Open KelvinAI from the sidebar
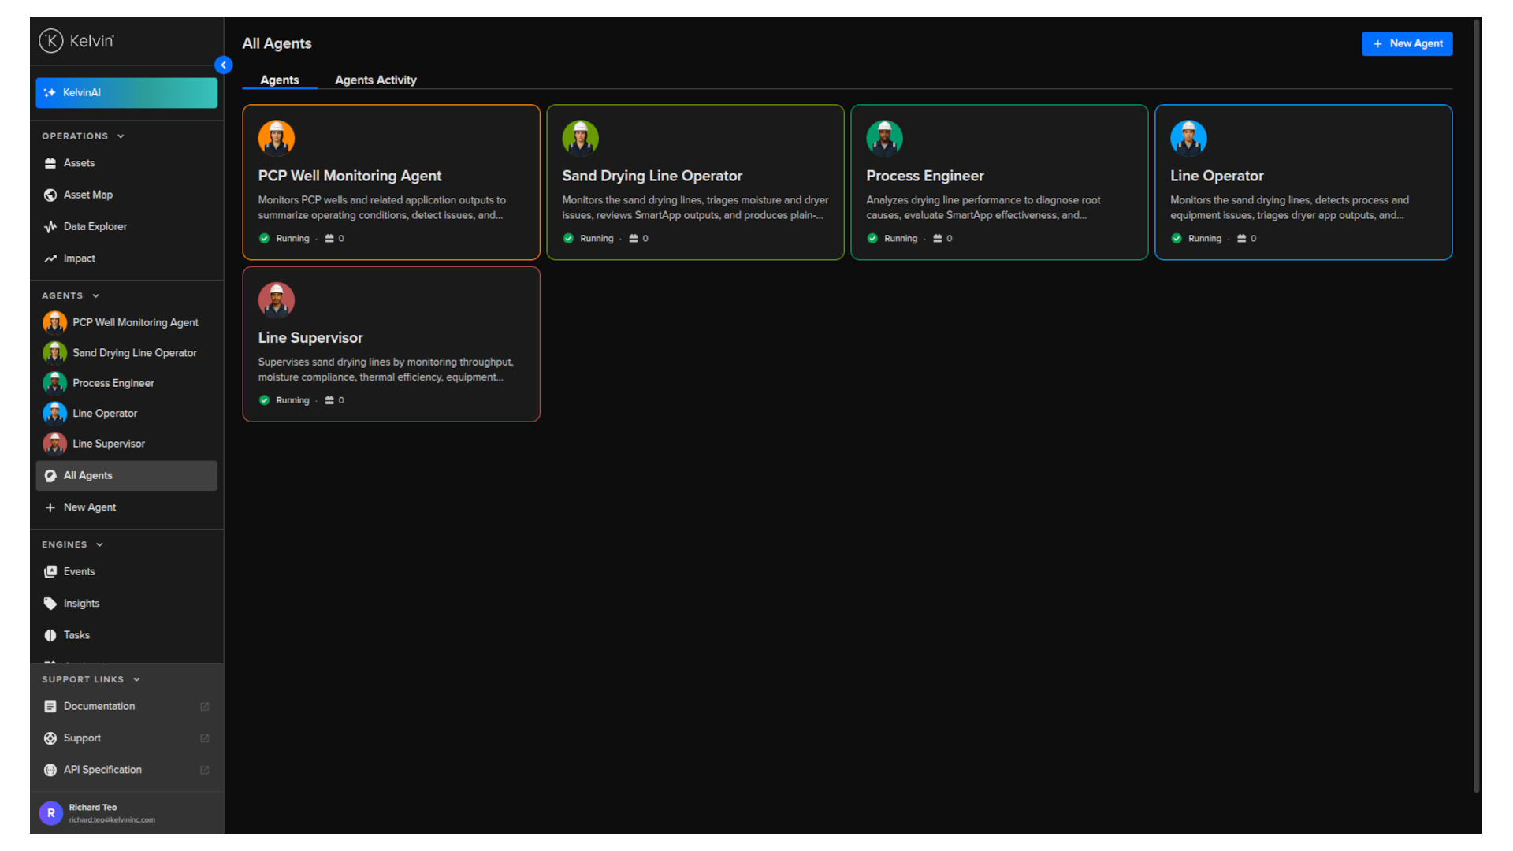Screen dimensions: 1513x851 (x=127, y=93)
